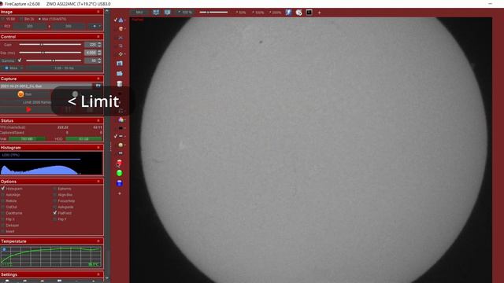This screenshot has height=283, width=504.
Task: Collapse the Histogram panel
Action: (98, 148)
